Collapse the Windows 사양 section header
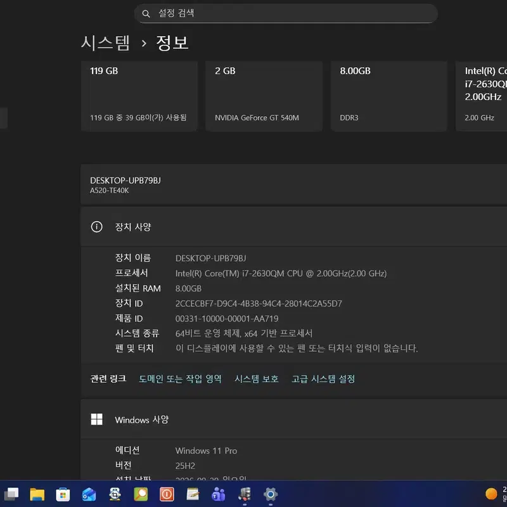Viewport: 507px width, 507px height. pos(293,420)
